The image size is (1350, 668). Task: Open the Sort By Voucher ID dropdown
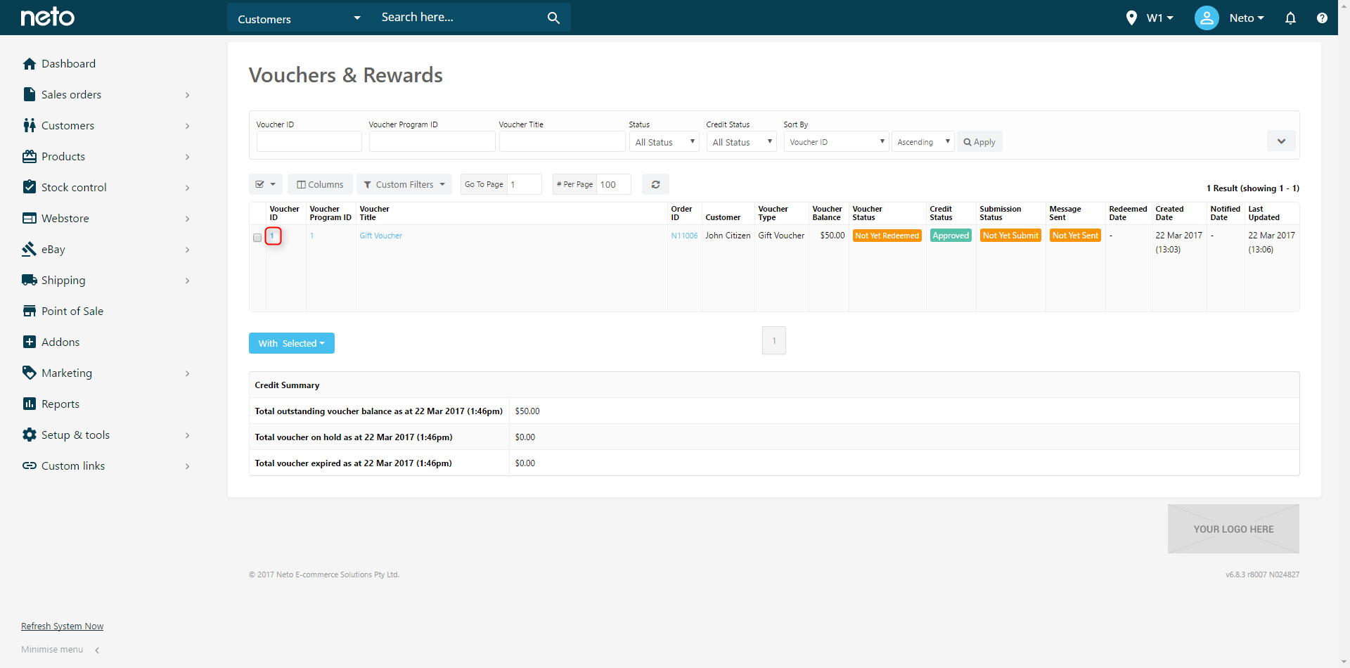(836, 142)
